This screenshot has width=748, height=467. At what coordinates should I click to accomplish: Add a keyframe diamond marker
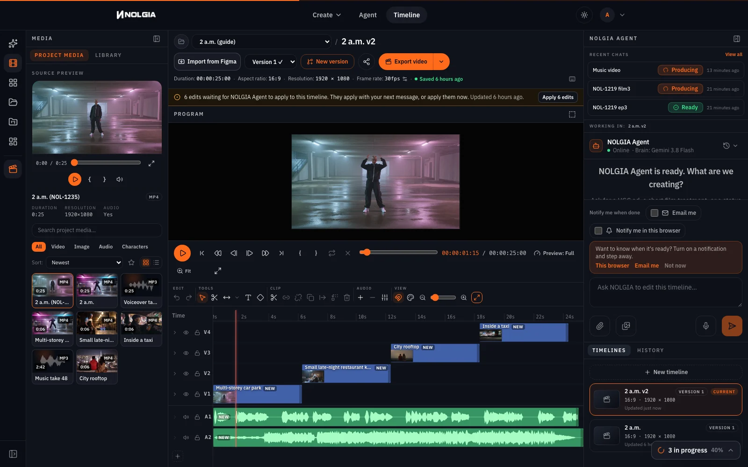pos(260,297)
